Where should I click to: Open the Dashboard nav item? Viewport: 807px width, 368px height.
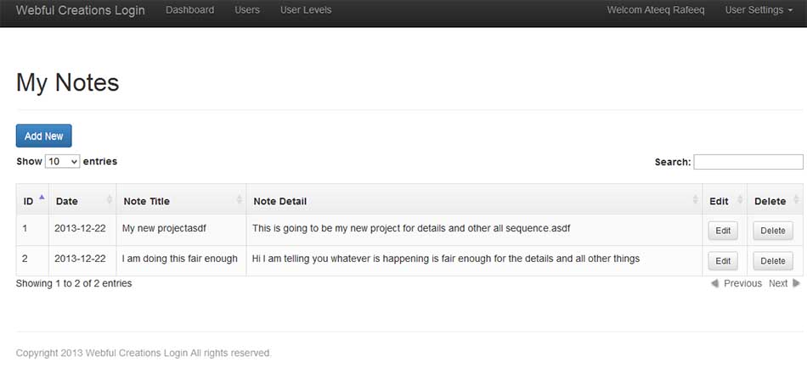click(189, 10)
